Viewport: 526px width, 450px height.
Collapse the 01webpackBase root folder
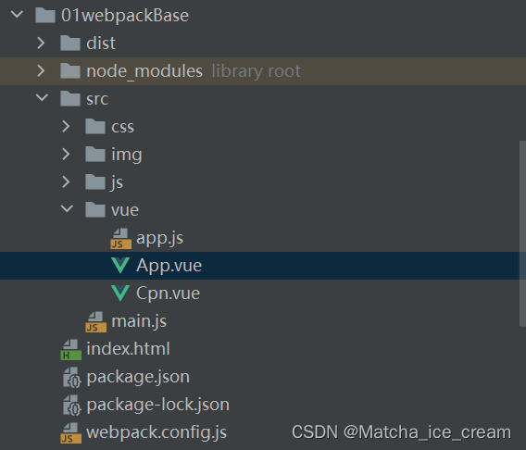[17, 15]
